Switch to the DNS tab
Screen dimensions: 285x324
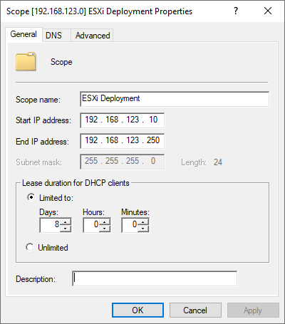point(53,36)
